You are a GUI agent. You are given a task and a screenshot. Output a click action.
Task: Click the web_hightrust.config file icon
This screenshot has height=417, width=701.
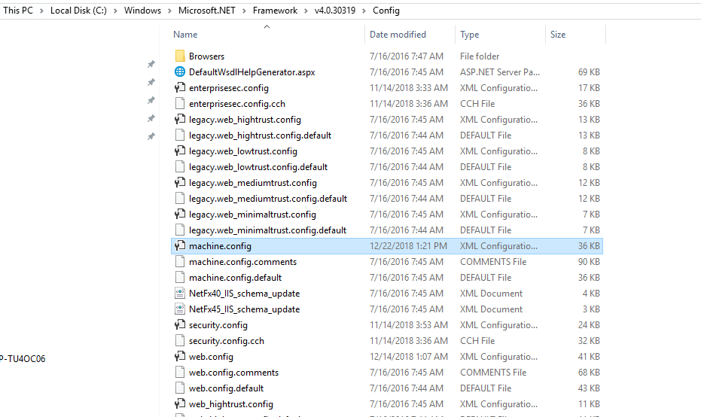point(180,404)
